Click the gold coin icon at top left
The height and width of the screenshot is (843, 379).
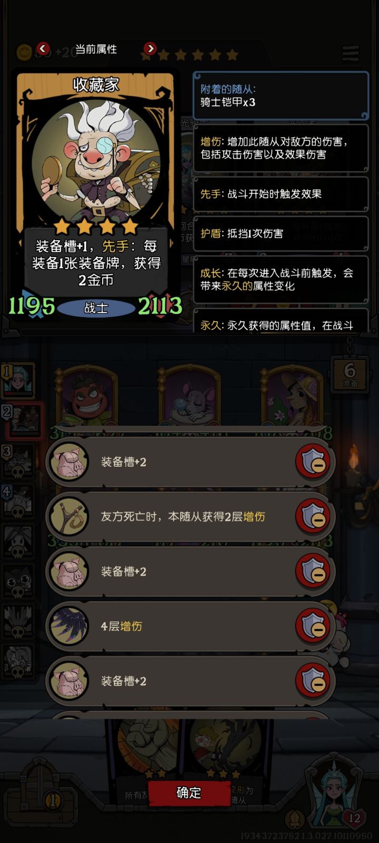24,52
